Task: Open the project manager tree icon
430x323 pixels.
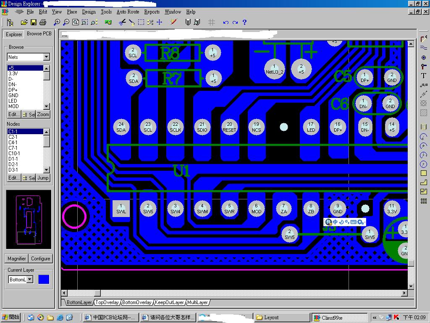Action: pos(10,22)
